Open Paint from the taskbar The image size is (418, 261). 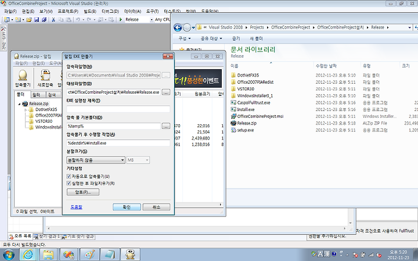[x=89, y=255]
